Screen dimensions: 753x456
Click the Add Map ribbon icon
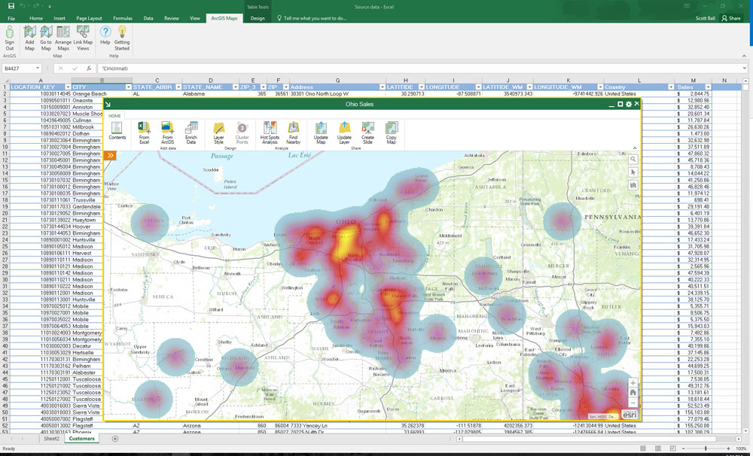coord(29,37)
